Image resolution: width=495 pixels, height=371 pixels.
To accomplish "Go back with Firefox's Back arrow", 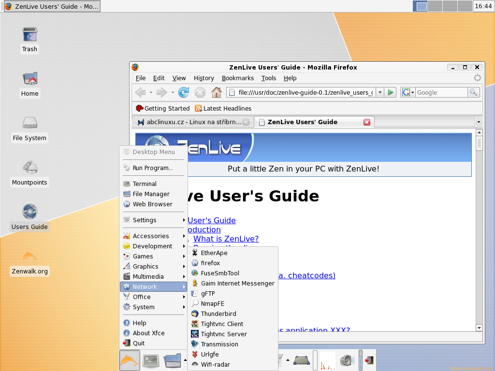I will [x=140, y=92].
